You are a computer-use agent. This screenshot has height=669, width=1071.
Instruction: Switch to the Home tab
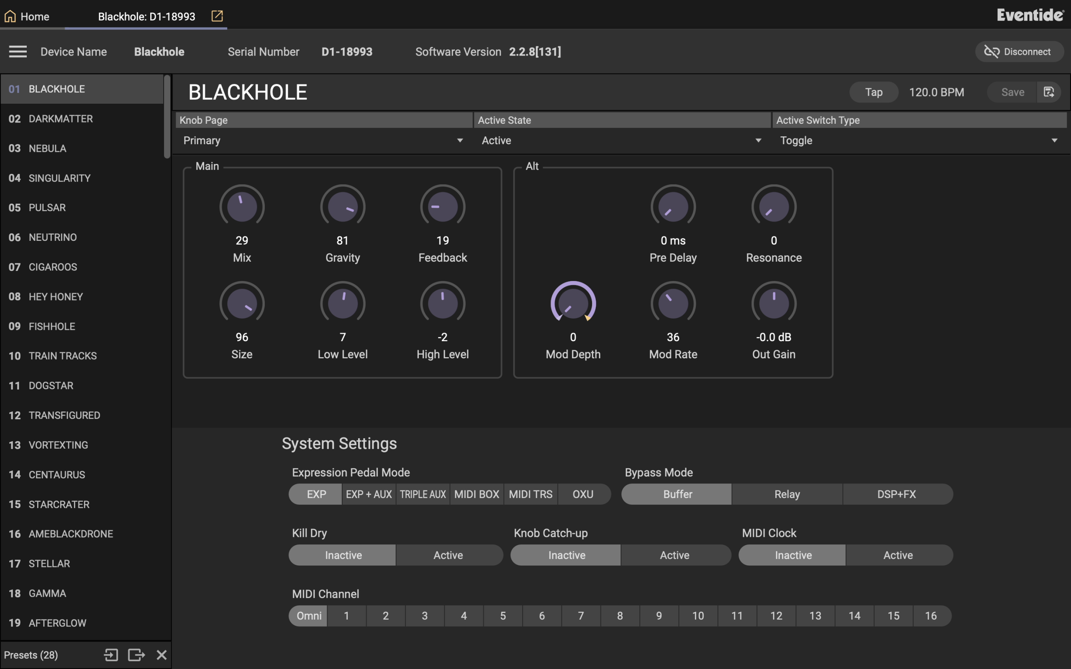point(32,16)
